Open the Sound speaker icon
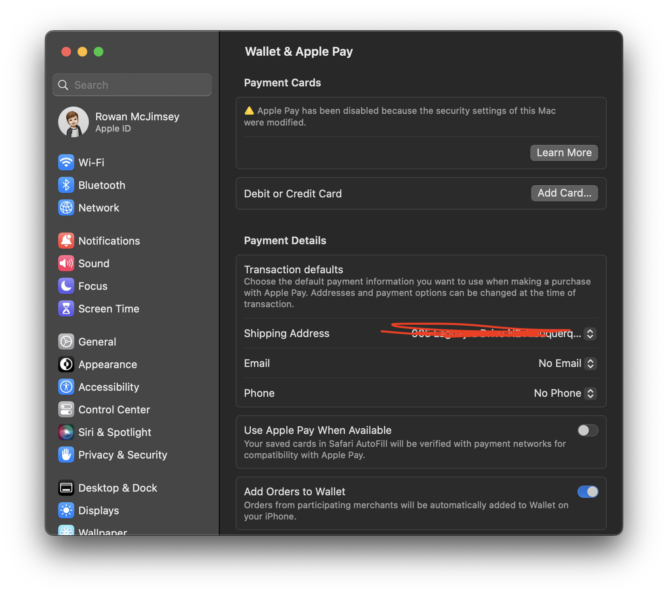 pyautogui.click(x=66, y=264)
